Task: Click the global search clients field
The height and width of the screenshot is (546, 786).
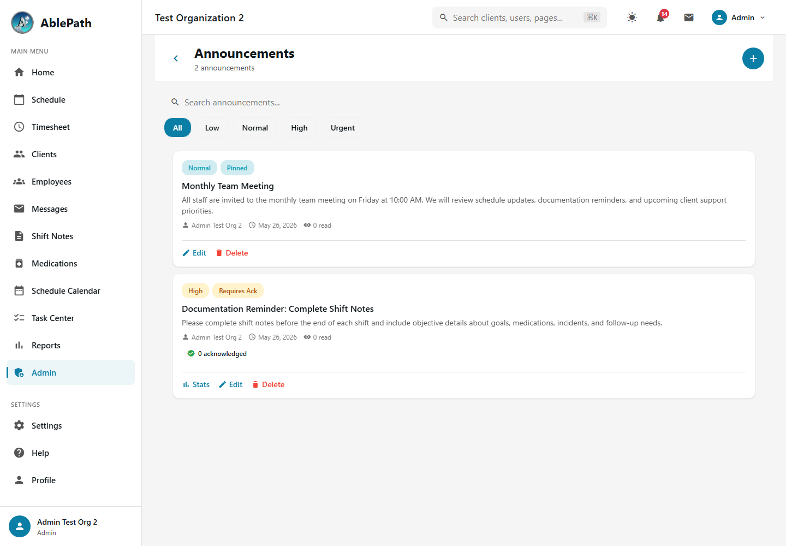Action: pyautogui.click(x=520, y=17)
